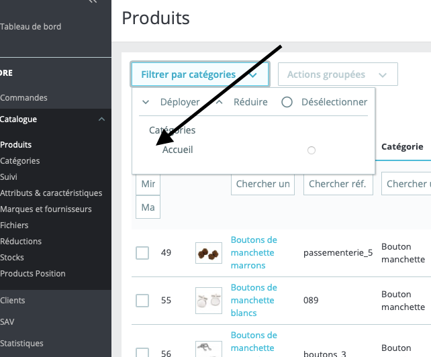
Task: Click the Déployer expand-all chevron icon
Action: pyautogui.click(x=146, y=102)
